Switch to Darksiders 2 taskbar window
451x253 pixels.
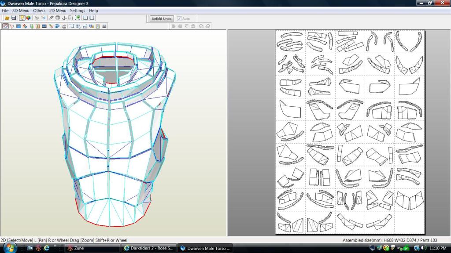coord(149,248)
